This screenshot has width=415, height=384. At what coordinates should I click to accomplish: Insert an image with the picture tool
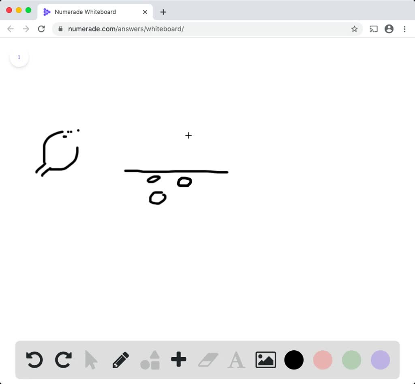click(x=266, y=360)
